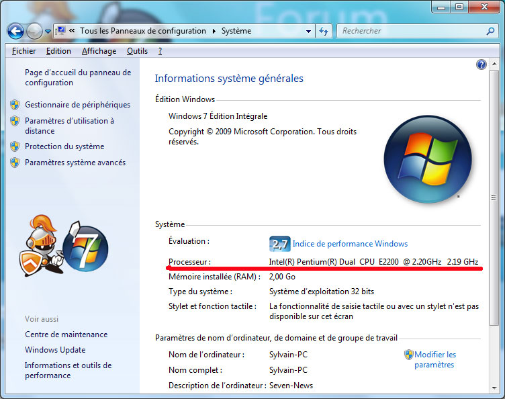Click Sylvain-PC next to Nom de l'ordinateur

coord(288,355)
